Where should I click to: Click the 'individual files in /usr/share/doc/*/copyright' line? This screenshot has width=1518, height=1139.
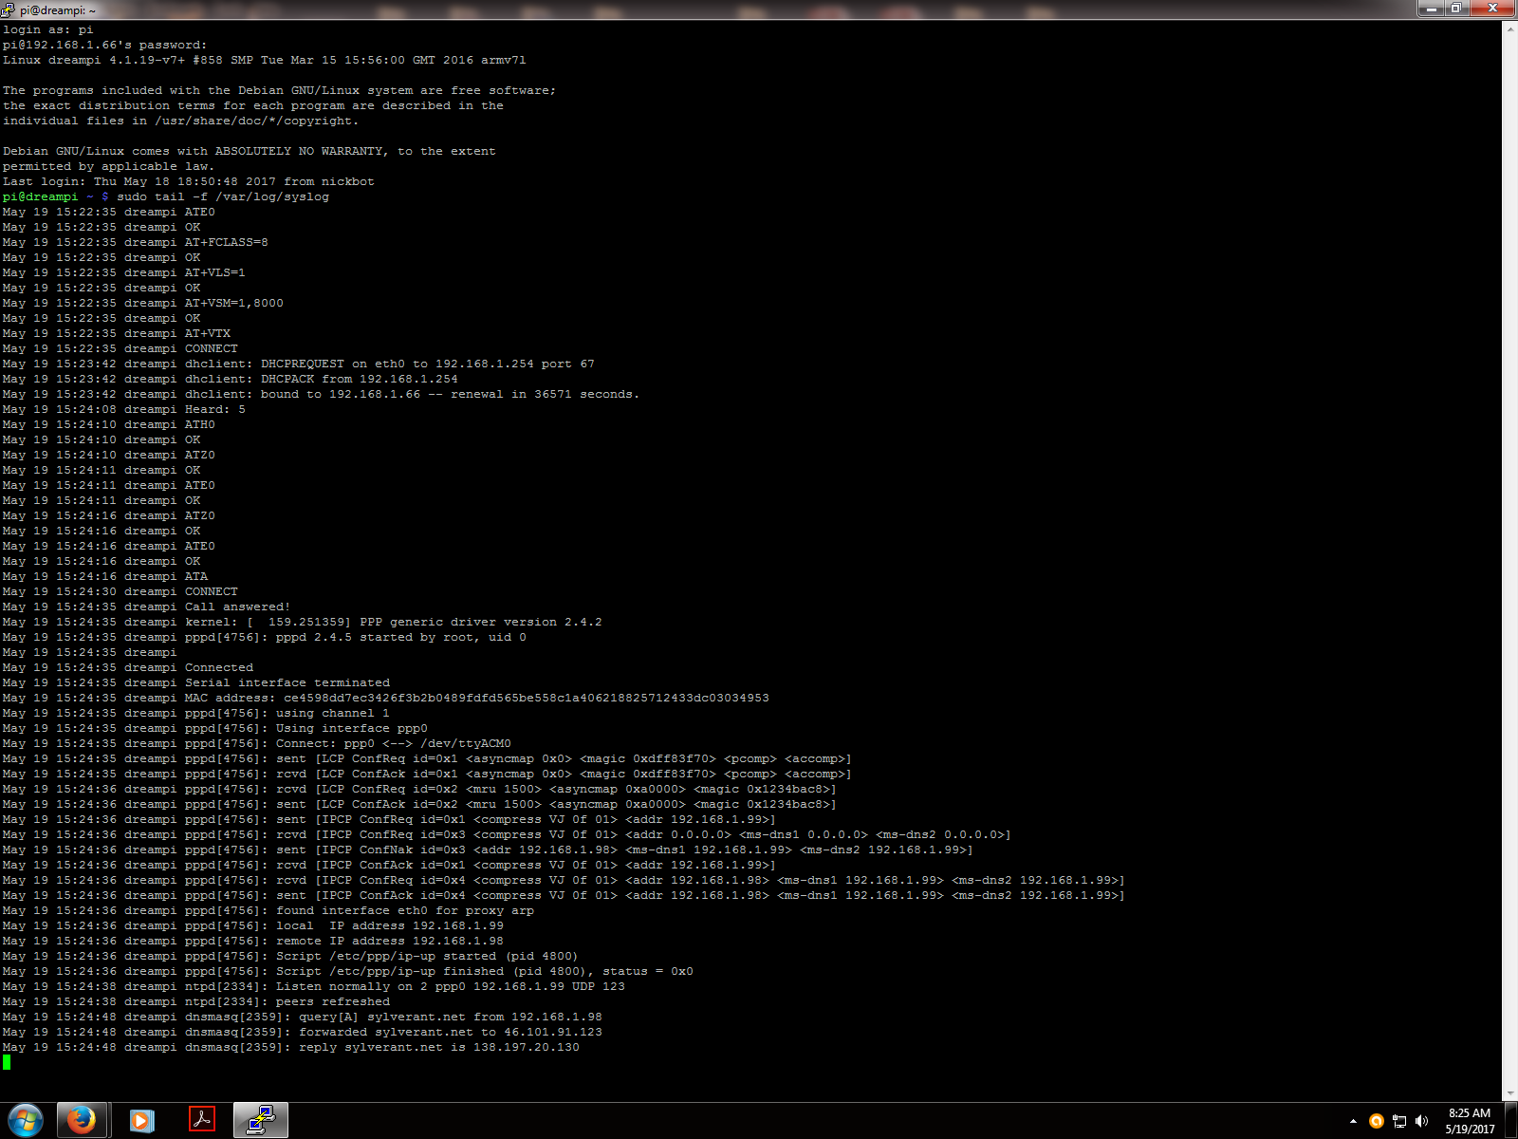point(181,121)
